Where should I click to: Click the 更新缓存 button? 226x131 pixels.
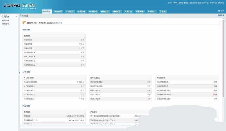coord(221,15)
